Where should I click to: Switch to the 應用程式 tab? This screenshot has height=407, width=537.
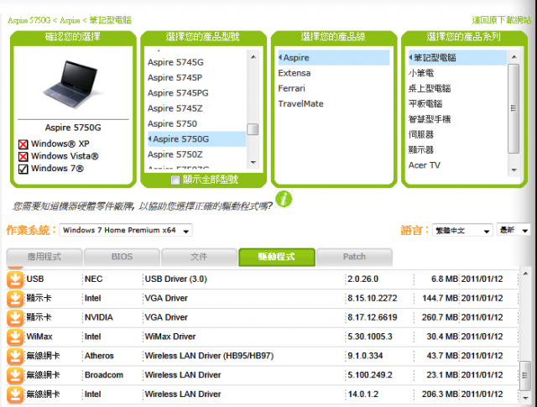tap(44, 257)
